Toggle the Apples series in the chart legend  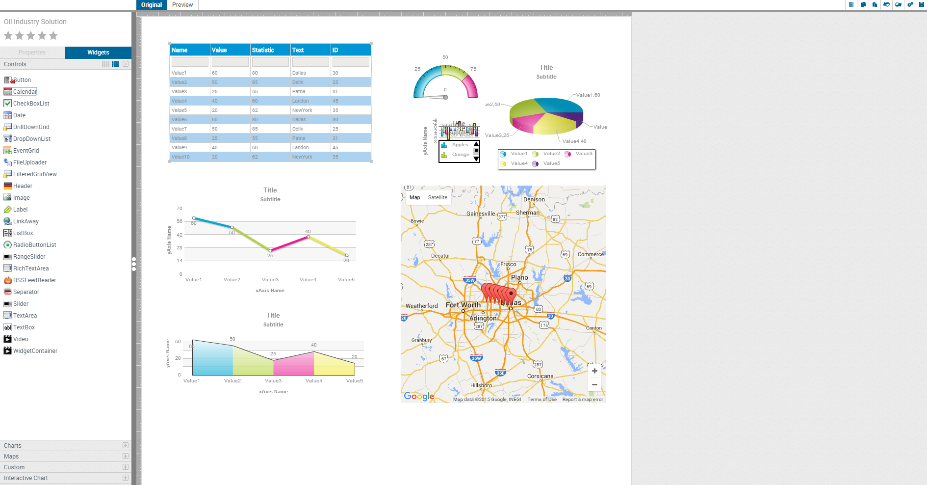(459, 144)
